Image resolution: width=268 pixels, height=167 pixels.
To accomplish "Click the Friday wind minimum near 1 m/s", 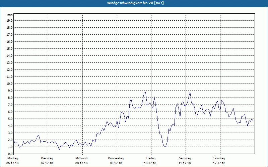I will pyautogui.click(x=165, y=147).
